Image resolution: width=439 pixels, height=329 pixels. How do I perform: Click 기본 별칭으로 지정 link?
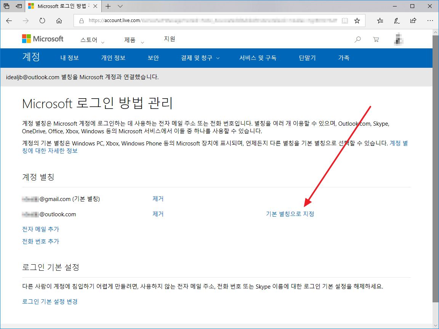tap(290, 214)
